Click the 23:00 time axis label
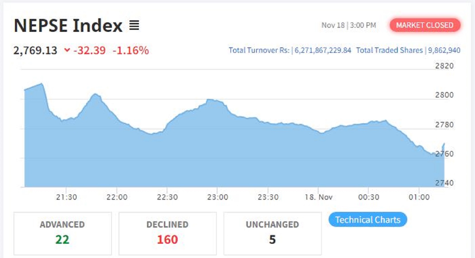The width and height of the screenshot is (475, 258). click(218, 197)
